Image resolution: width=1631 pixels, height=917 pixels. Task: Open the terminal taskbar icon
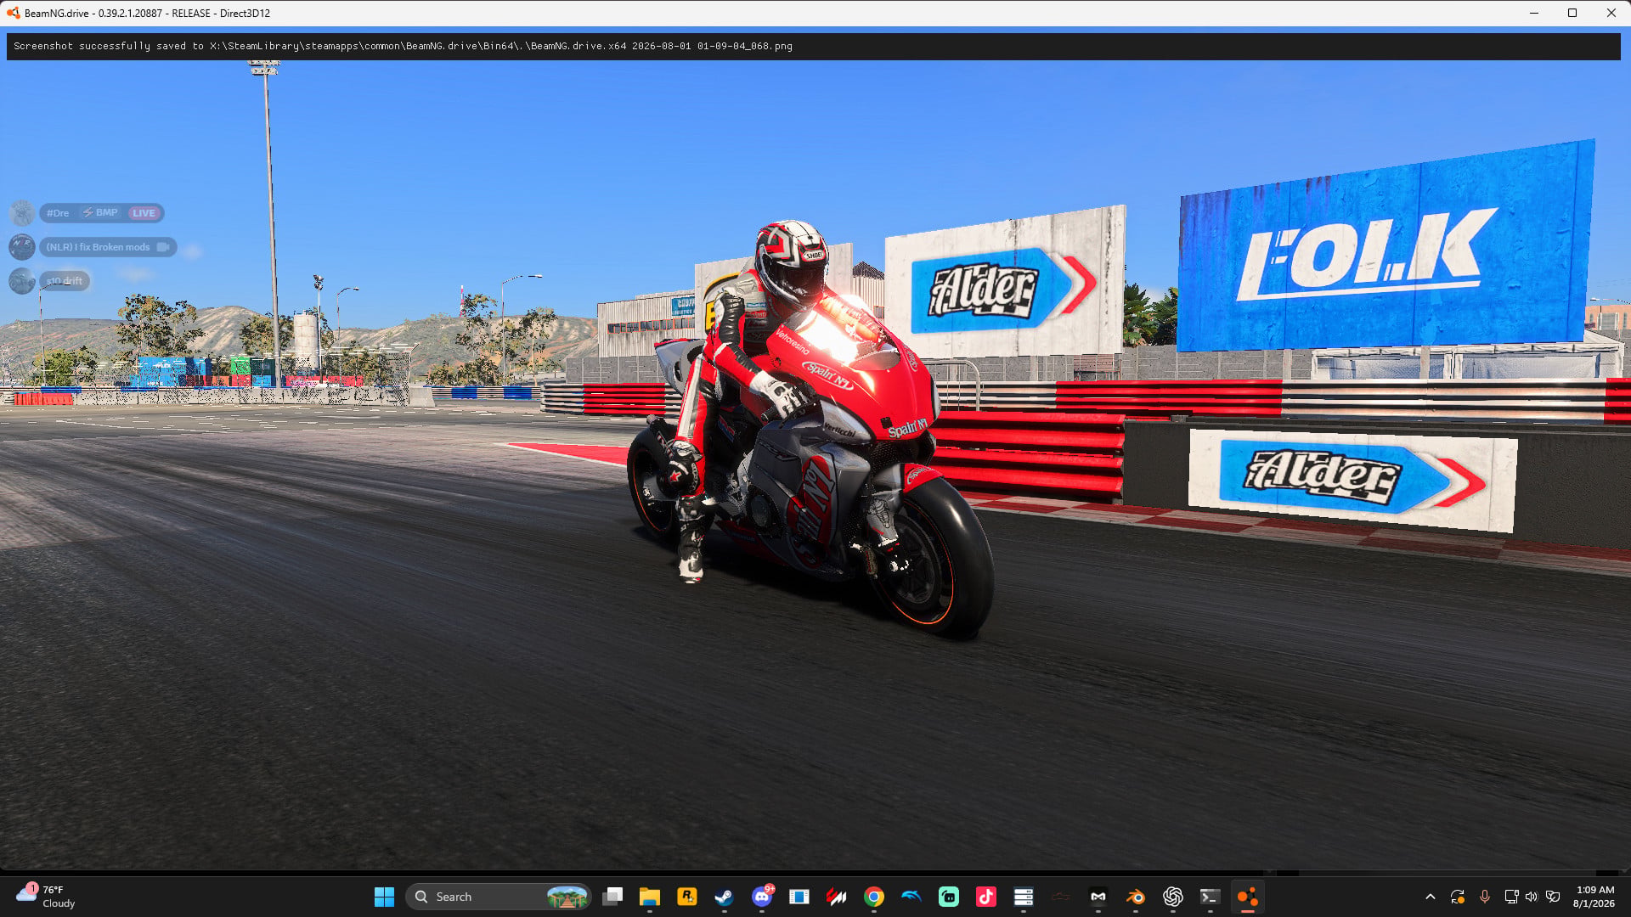[1211, 897]
